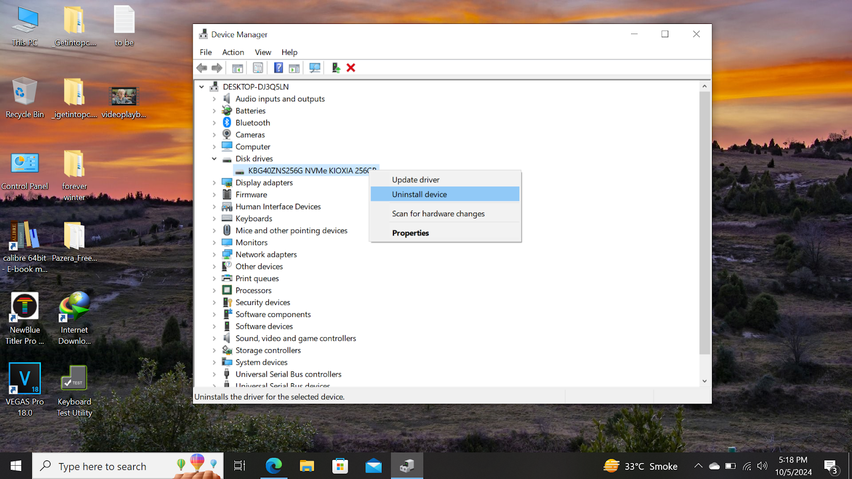Click the update device driver toolbar icon

(335, 68)
